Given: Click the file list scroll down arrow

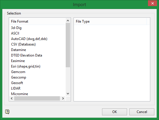Looking at the screenshot, I should coord(68,94).
